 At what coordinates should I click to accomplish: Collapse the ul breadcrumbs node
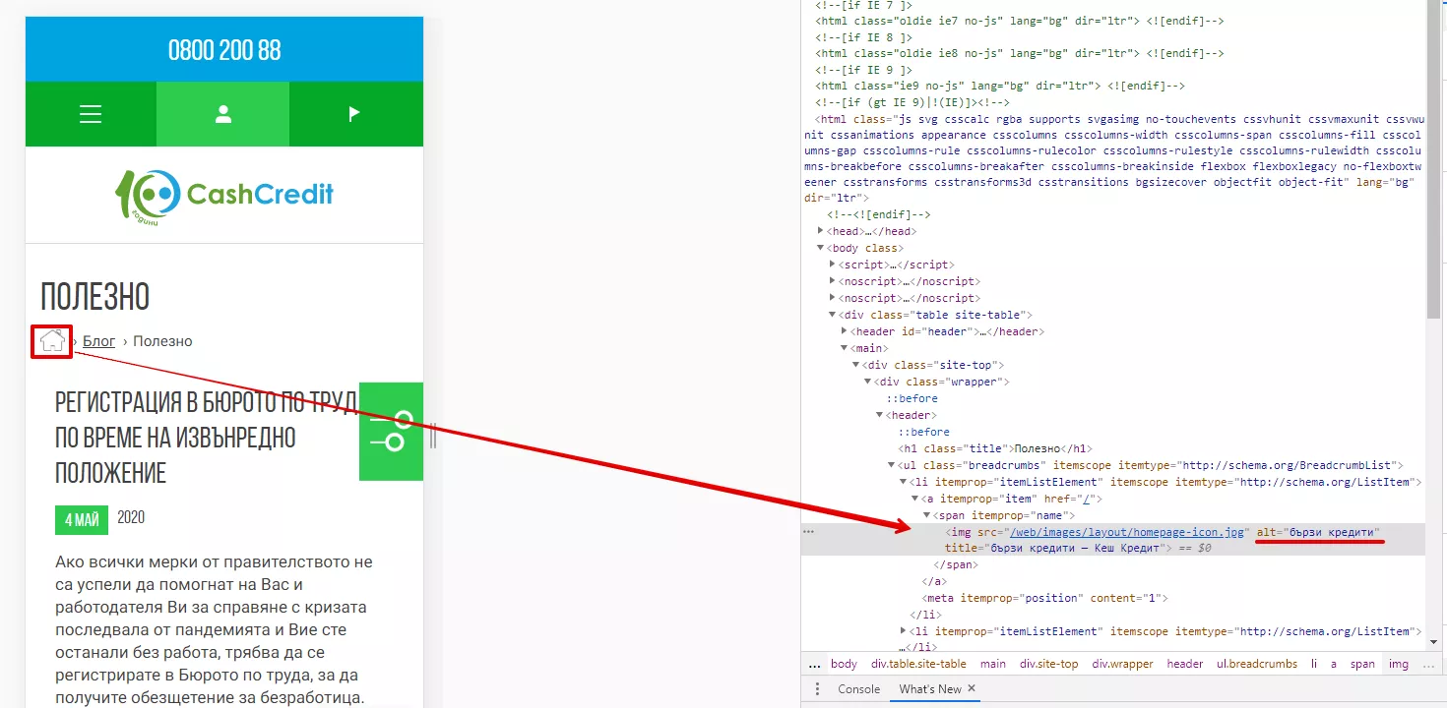click(x=892, y=465)
